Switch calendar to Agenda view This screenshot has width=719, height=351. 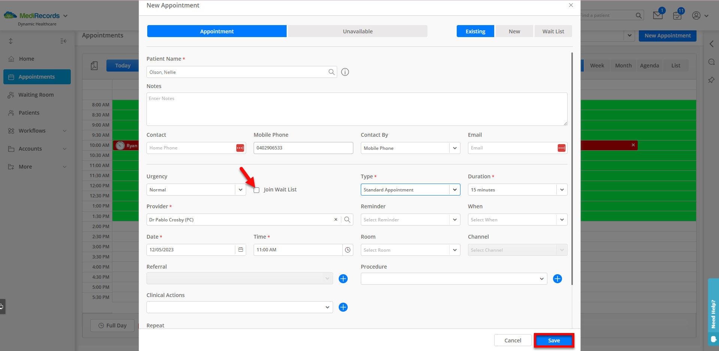(x=650, y=66)
